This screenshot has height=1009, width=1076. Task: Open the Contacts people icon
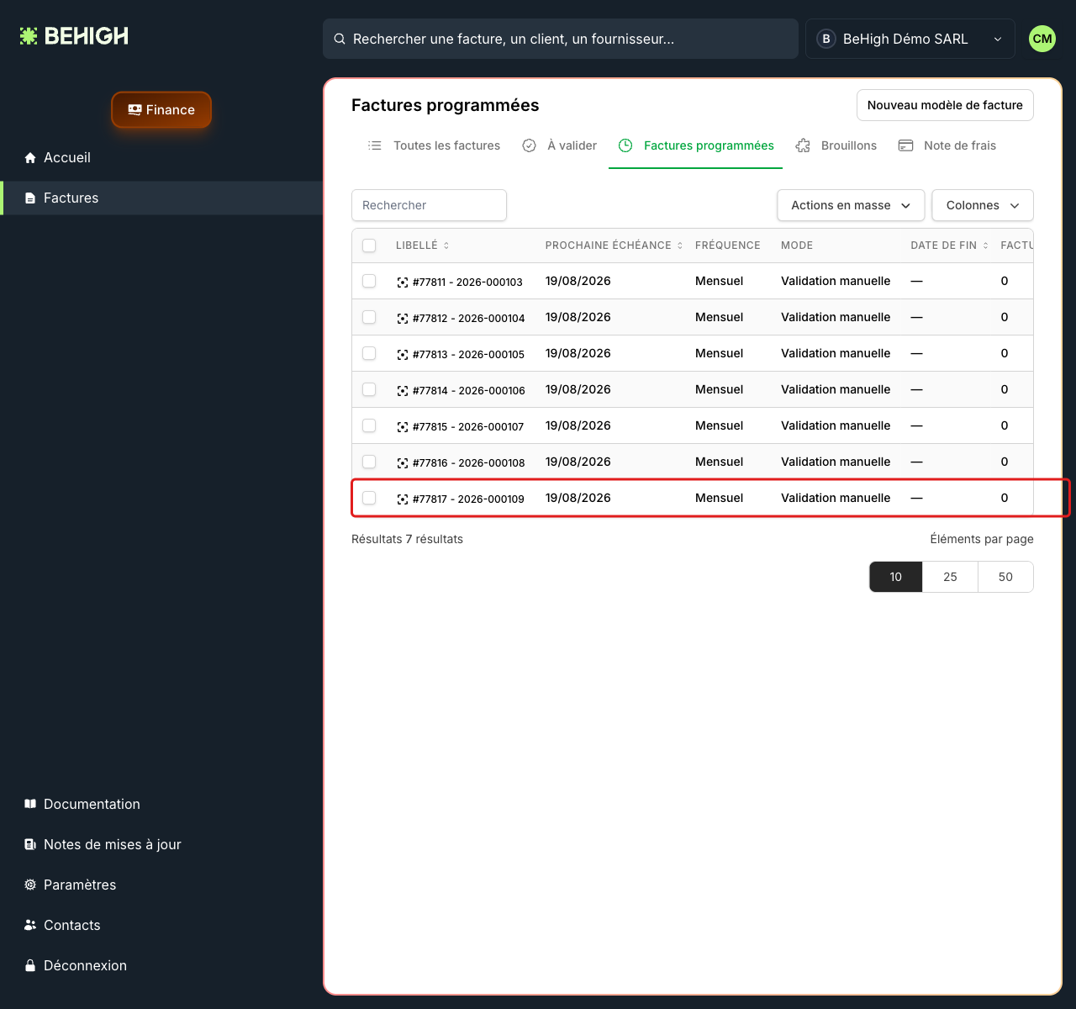[30, 925]
